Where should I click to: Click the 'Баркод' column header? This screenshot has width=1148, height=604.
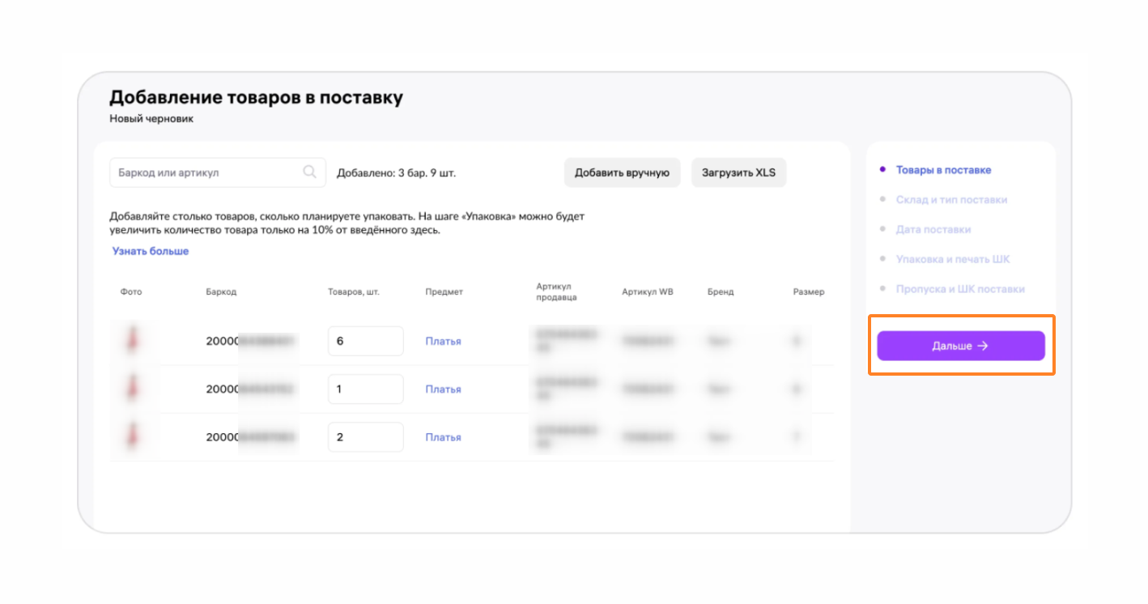[x=221, y=292]
